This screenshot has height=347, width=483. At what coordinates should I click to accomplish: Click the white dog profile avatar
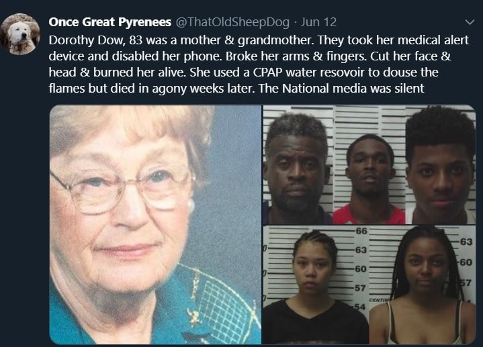pyautogui.click(x=20, y=34)
